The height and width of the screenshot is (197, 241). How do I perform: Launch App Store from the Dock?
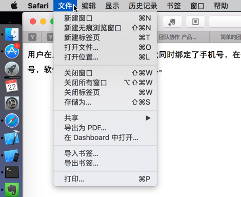[x=12, y=51]
